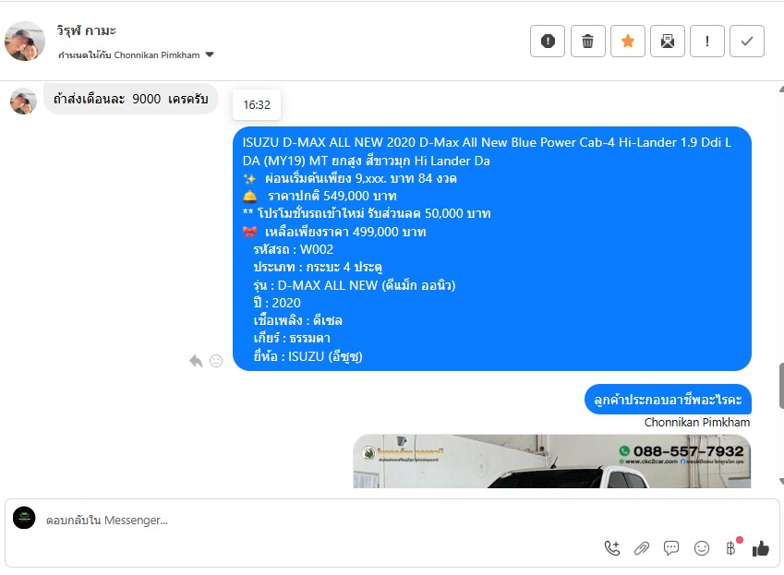
Task: Click the baht payment request icon
Action: click(730, 548)
